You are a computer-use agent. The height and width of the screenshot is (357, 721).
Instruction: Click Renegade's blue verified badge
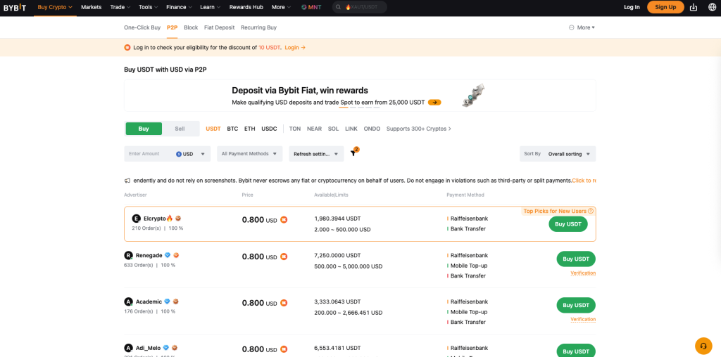pos(168,255)
